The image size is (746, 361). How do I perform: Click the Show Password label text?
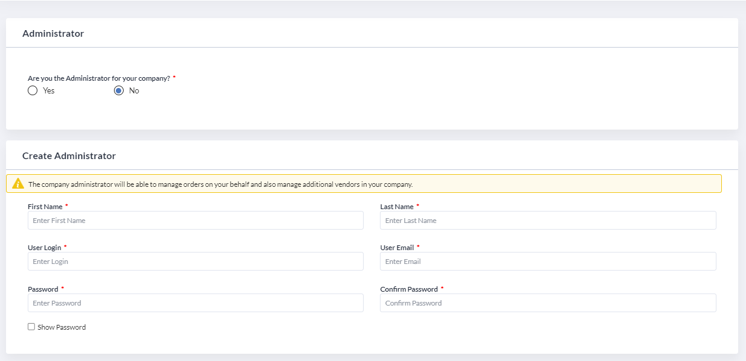[62, 327]
